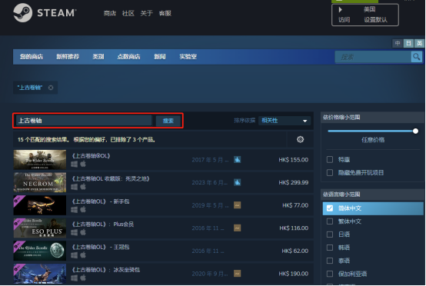Open the Necrom edition thumbnail
Screen dimensions: 426x286
tap(40, 182)
